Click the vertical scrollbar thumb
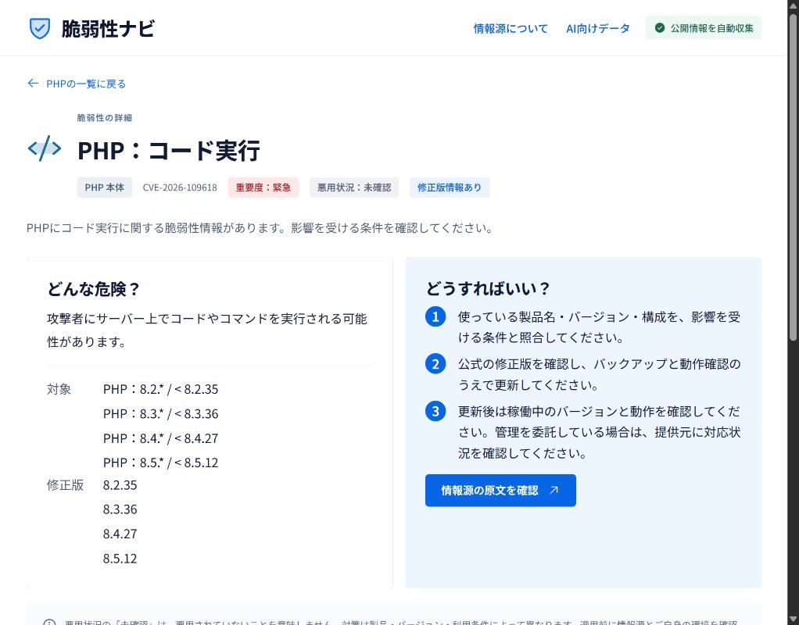 tap(793, 177)
